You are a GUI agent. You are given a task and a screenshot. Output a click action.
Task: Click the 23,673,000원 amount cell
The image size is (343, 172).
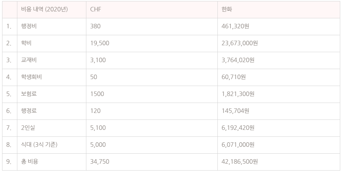coord(279,43)
